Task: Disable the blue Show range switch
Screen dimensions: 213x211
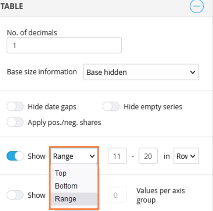Action: pos(15,156)
